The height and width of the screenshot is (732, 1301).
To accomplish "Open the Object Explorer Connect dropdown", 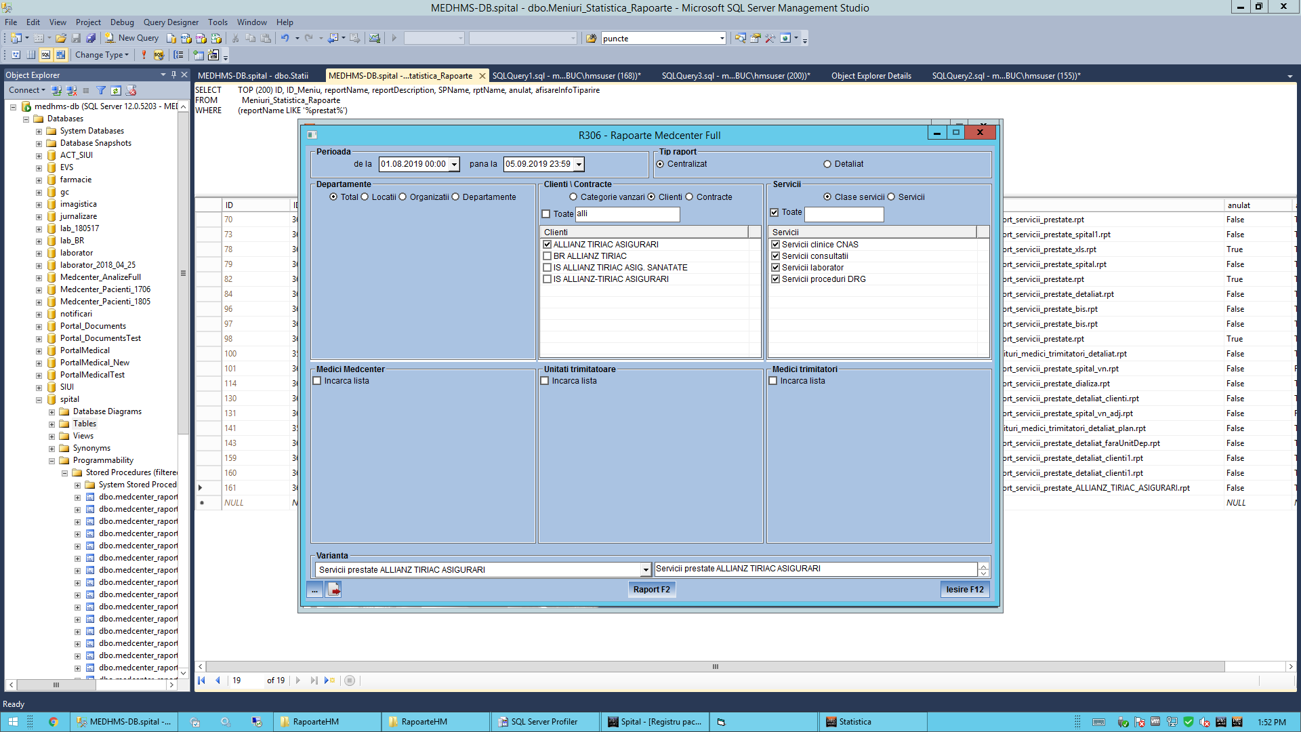I will pos(26,90).
